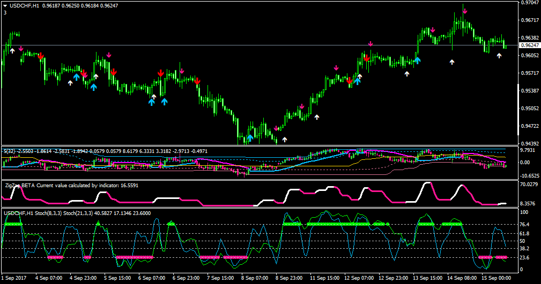541x284 pixels.
Task: Click the -10.6525 indicator scale value
Action: (x=530, y=175)
